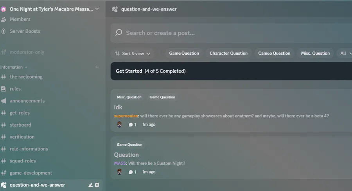This screenshot has width=352, height=191.
Task: Select question-and-we-answer channel in sidebar
Action: [x=51, y=185]
